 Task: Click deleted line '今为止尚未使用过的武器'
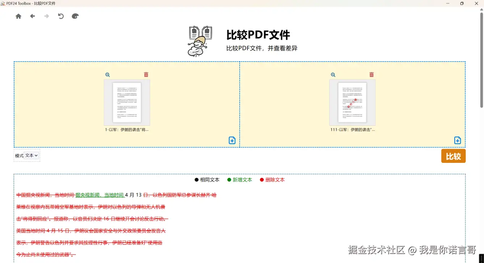46,255
